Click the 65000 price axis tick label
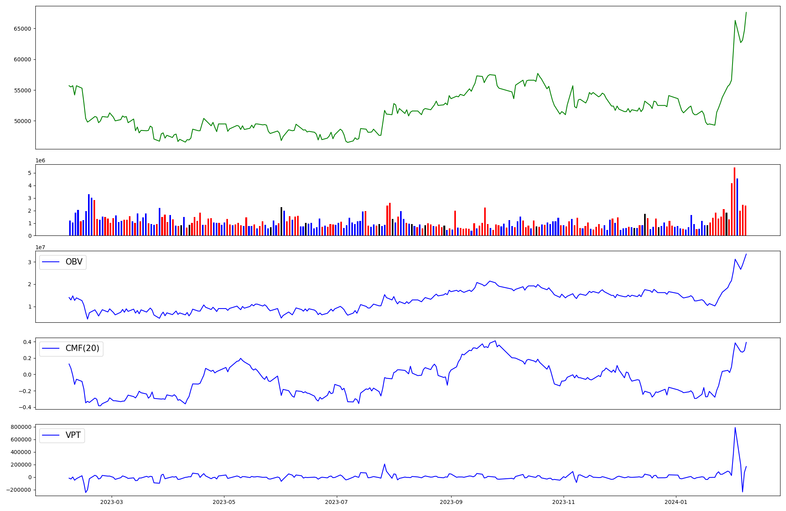The height and width of the screenshot is (511, 786). click(x=23, y=29)
